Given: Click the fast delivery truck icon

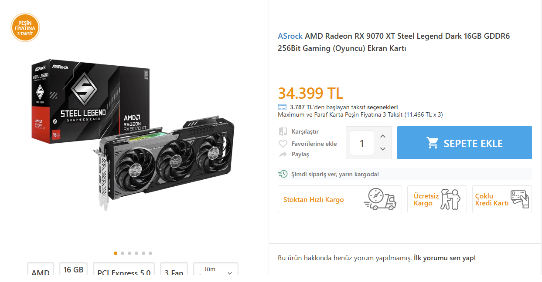Looking at the screenshot, I should [380, 200].
